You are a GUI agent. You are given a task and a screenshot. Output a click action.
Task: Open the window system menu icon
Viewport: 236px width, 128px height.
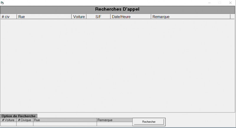2,3
